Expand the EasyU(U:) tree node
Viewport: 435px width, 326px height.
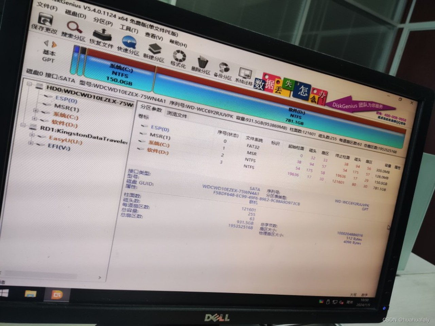(x=32, y=135)
